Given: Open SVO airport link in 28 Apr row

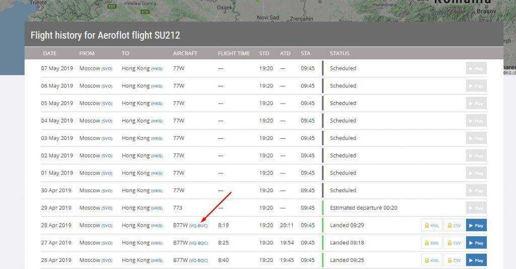Looking at the screenshot, I should click(107, 226).
